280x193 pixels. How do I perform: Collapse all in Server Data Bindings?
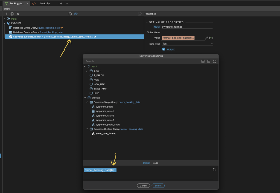pyautogui.click(x=203, y=61)
